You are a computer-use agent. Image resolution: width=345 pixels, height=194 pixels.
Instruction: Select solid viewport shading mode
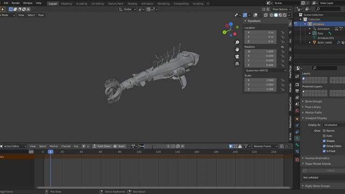pyautogui.click(x=275, y=15)
